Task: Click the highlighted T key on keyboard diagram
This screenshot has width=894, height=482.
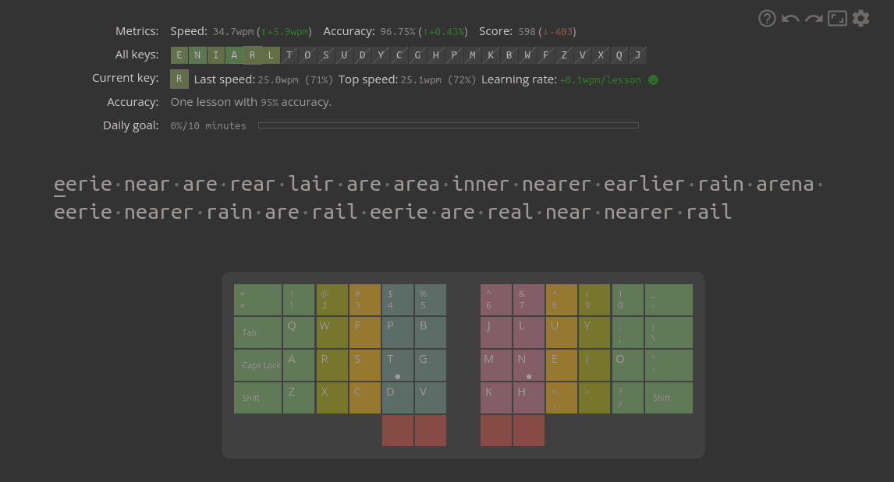Action: click(397, 364)
